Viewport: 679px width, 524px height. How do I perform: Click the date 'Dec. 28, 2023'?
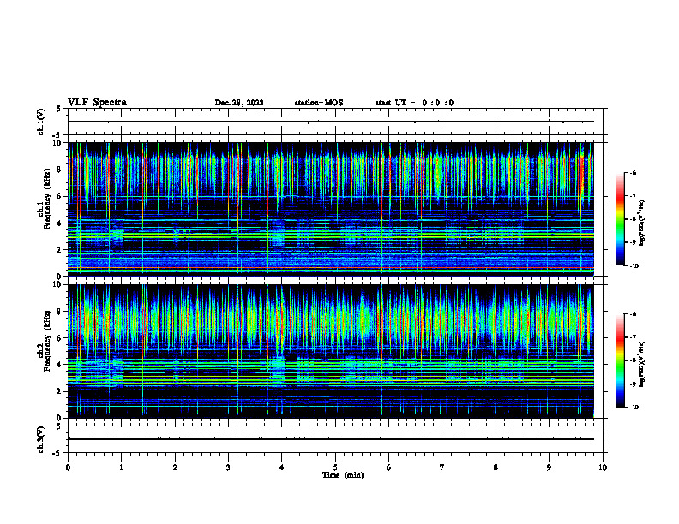239,103
